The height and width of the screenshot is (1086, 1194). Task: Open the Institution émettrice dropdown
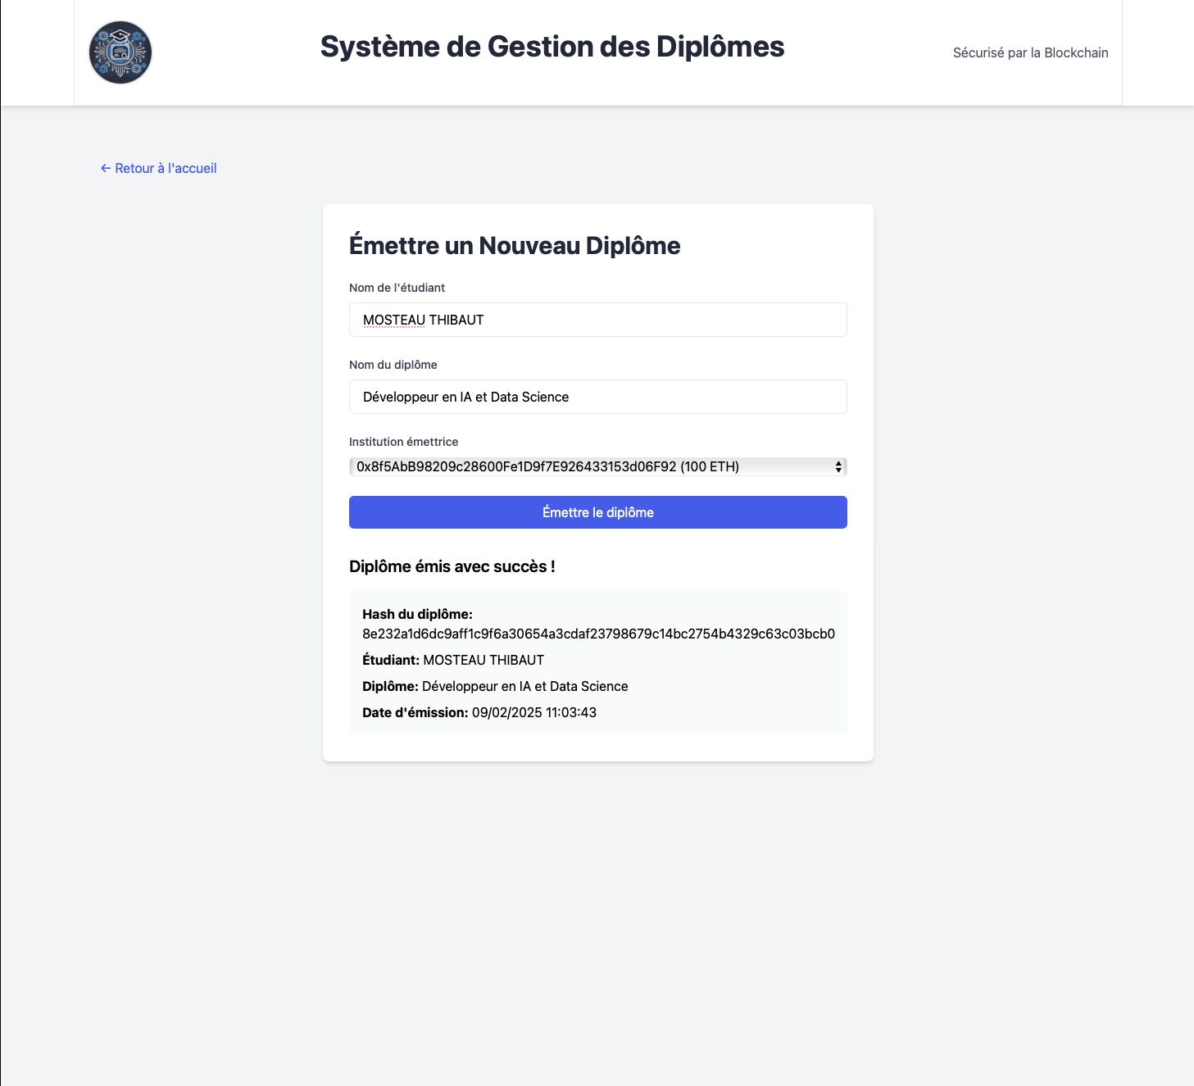597,466
